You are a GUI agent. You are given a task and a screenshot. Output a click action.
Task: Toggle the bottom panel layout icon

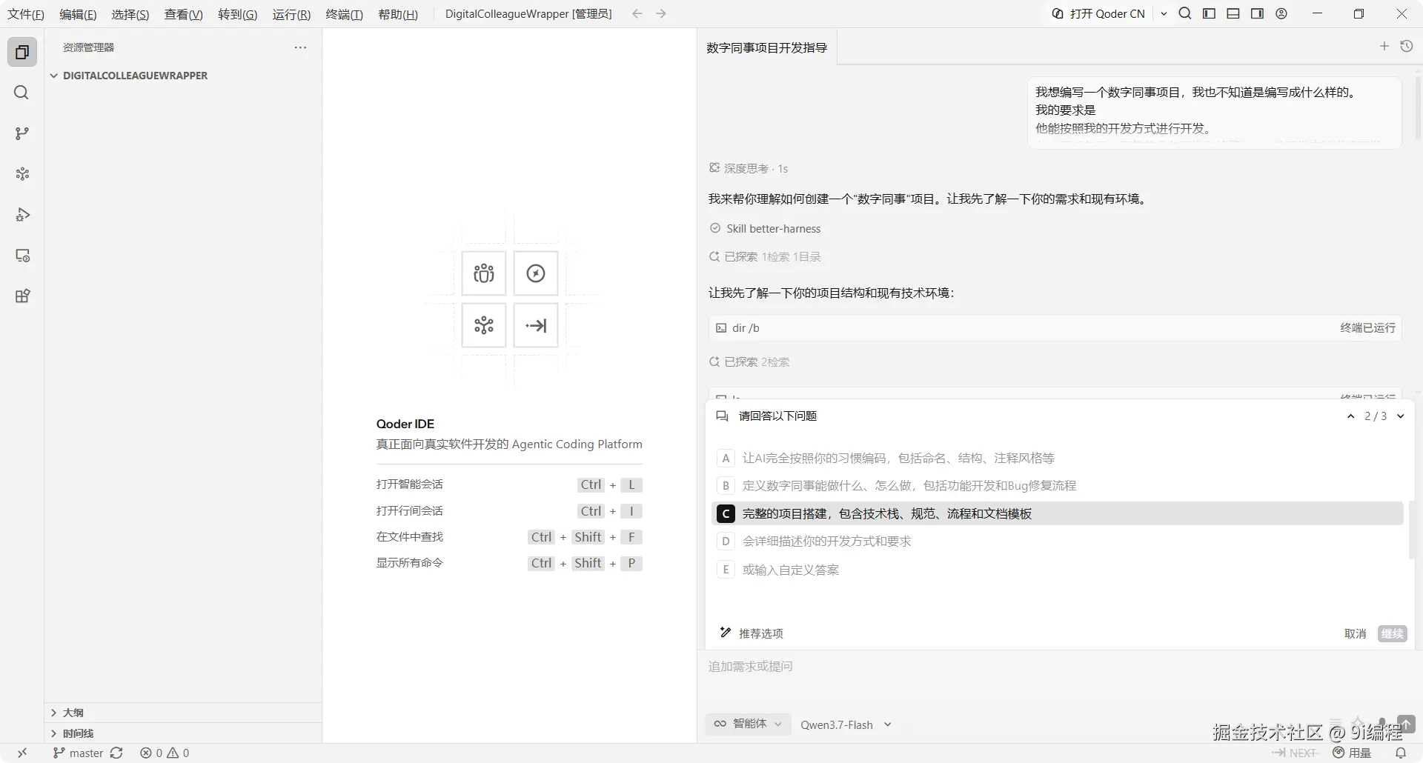1233,13
